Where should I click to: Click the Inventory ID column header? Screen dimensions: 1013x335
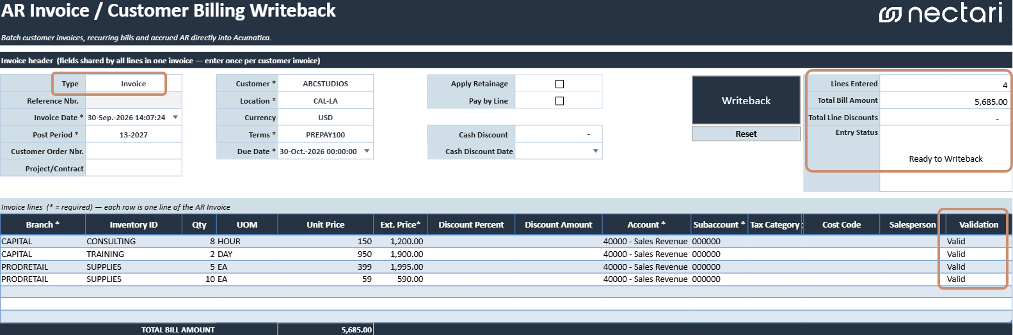134,224
